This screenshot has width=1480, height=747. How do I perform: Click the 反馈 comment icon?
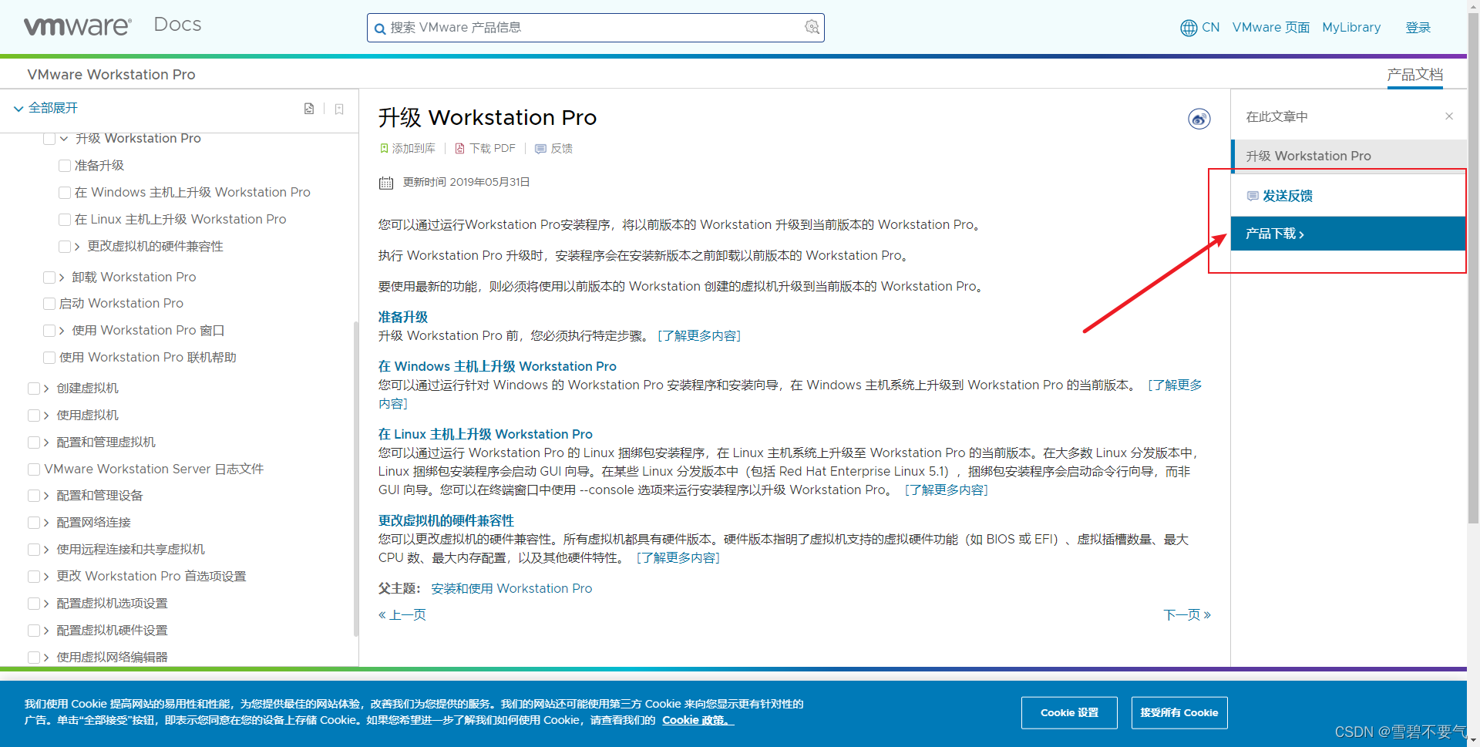[x=541, y=149]
